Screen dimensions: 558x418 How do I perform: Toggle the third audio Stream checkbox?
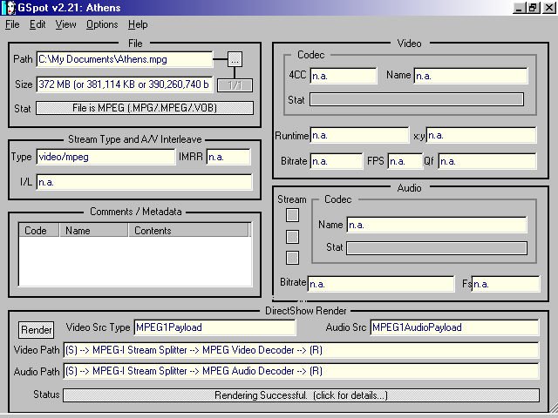[293, 258]
